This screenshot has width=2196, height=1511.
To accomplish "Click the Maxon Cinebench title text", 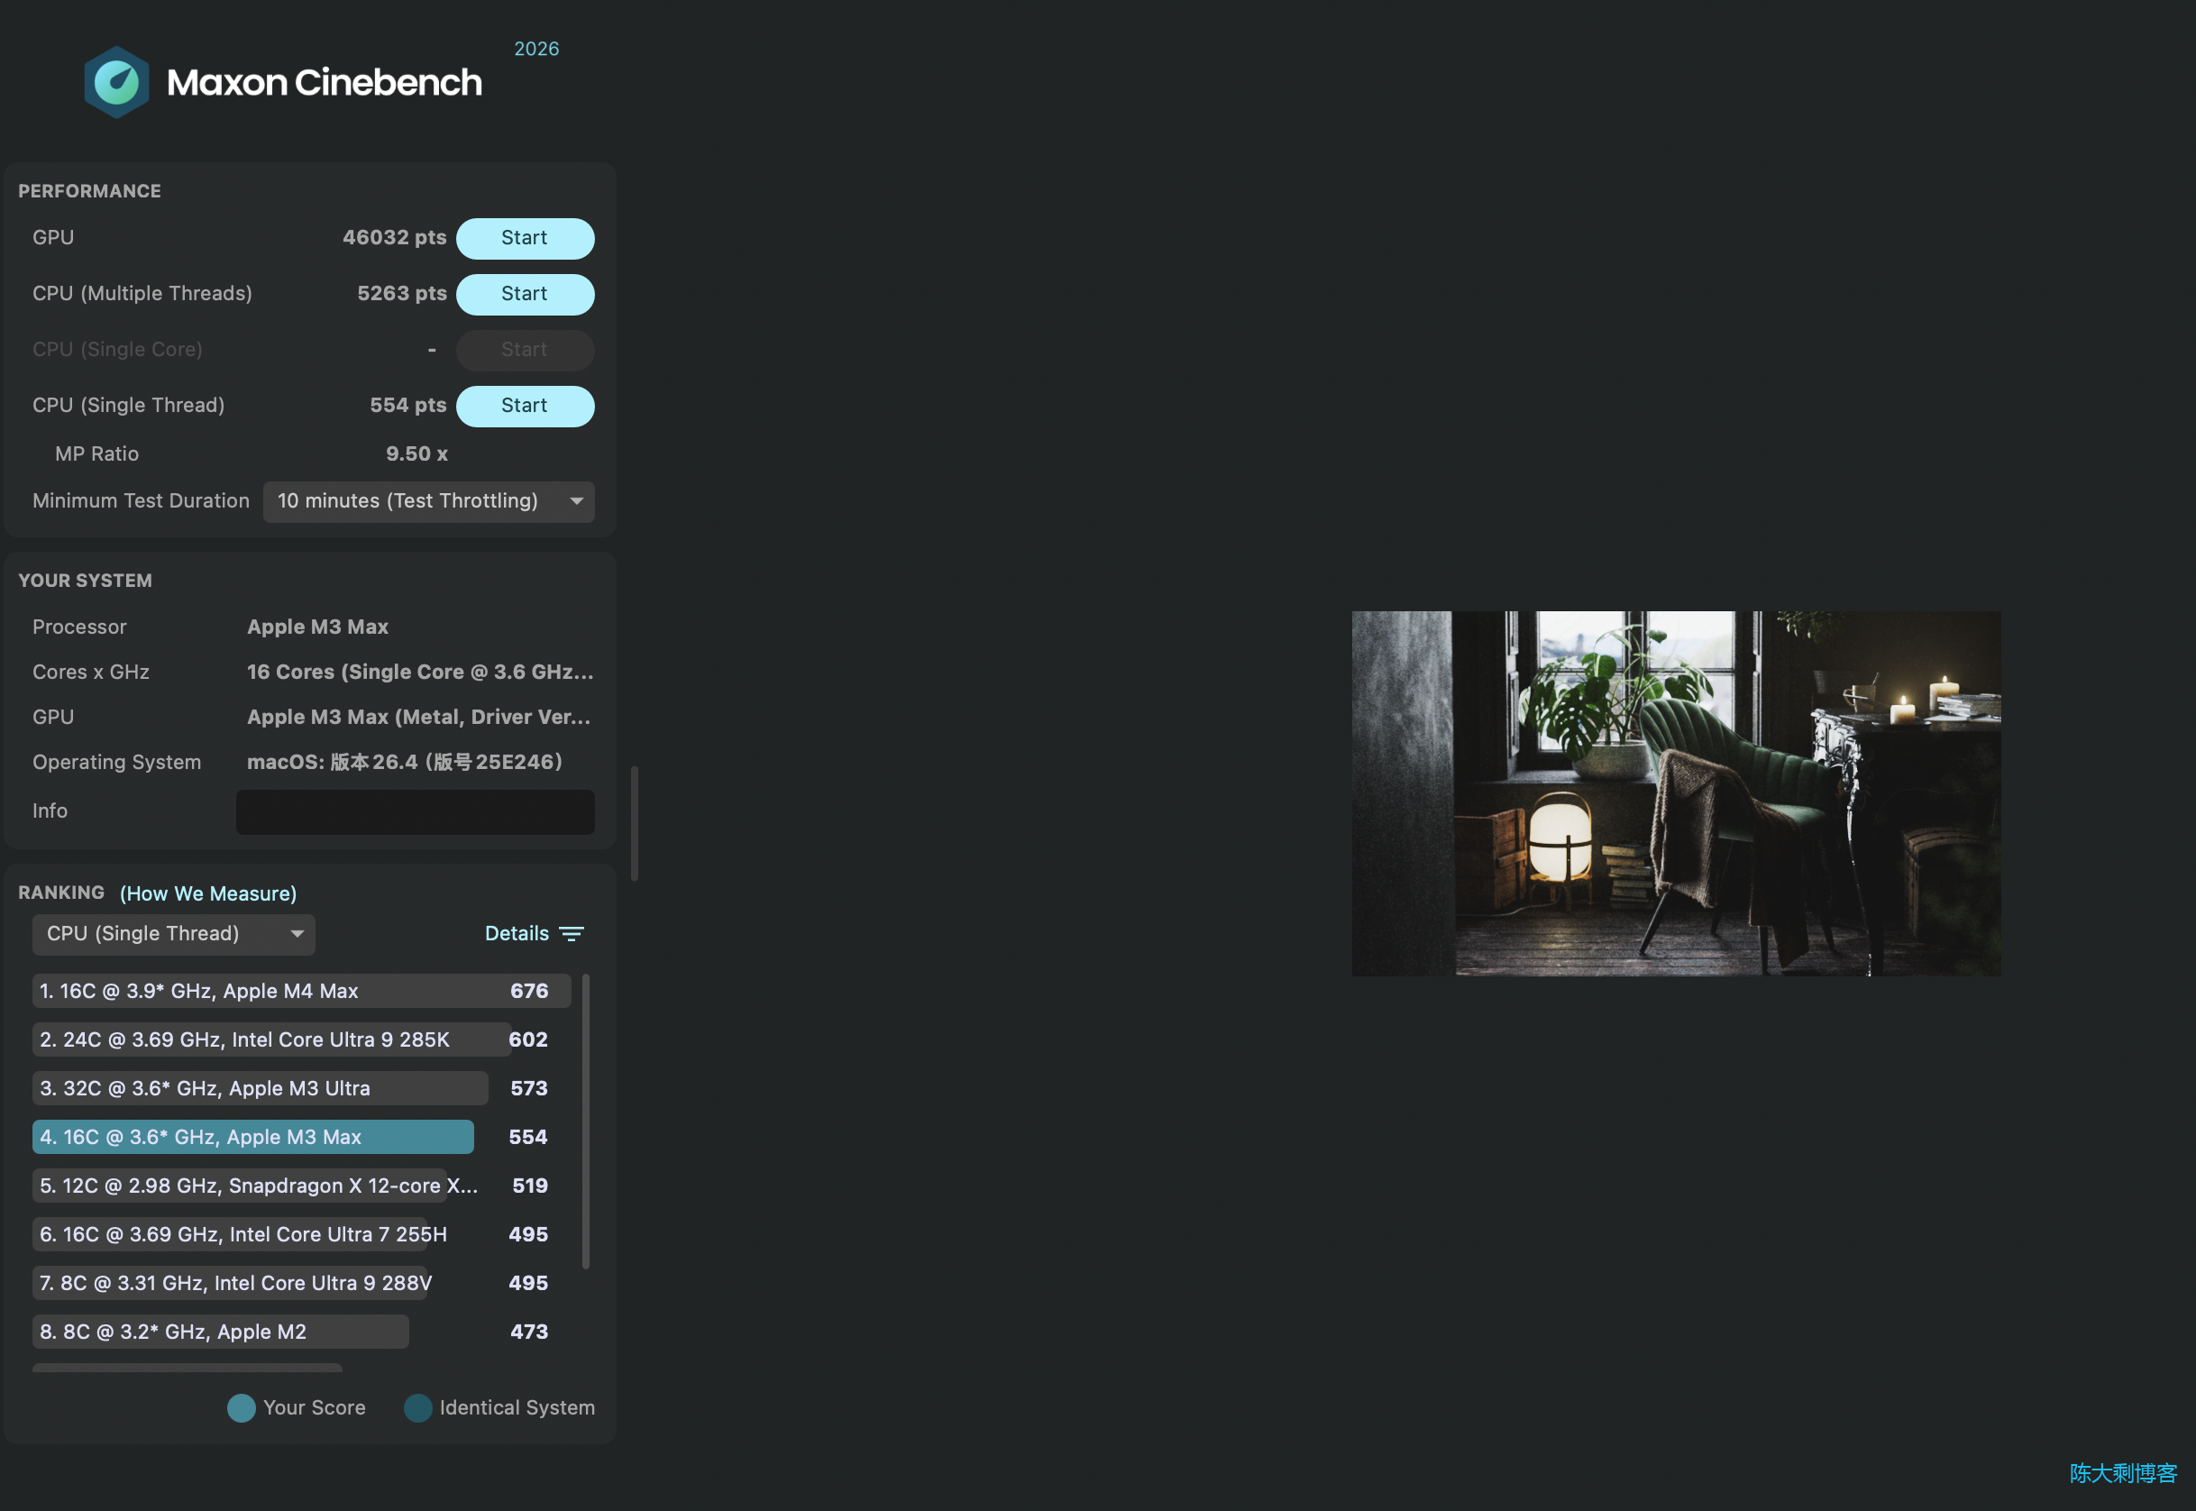I will pos(325,82).
